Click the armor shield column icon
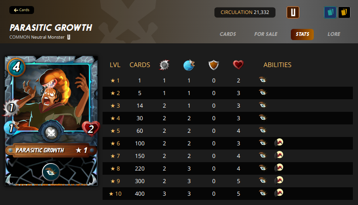This screenshot has width=358, height=205. click(x=213, y=65)
